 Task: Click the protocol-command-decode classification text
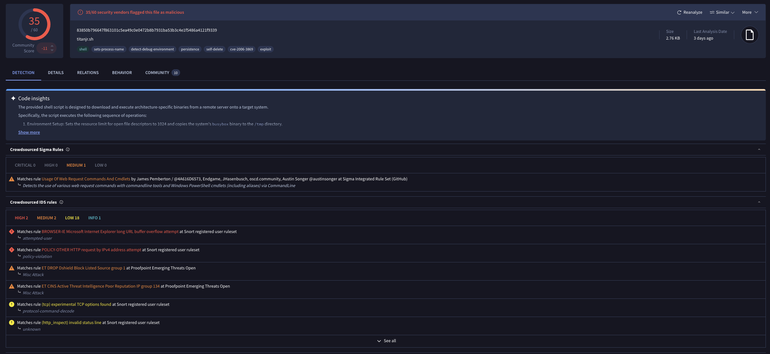(49, 311)
